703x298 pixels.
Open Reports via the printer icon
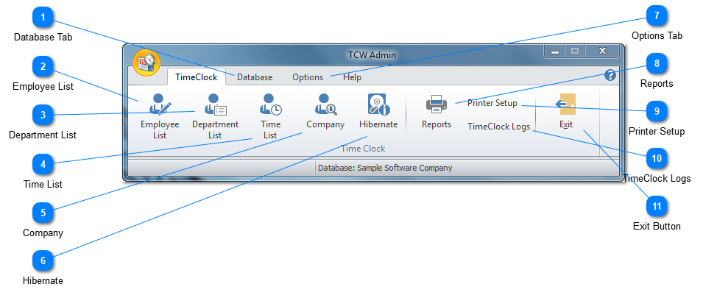tap(437, 105)
